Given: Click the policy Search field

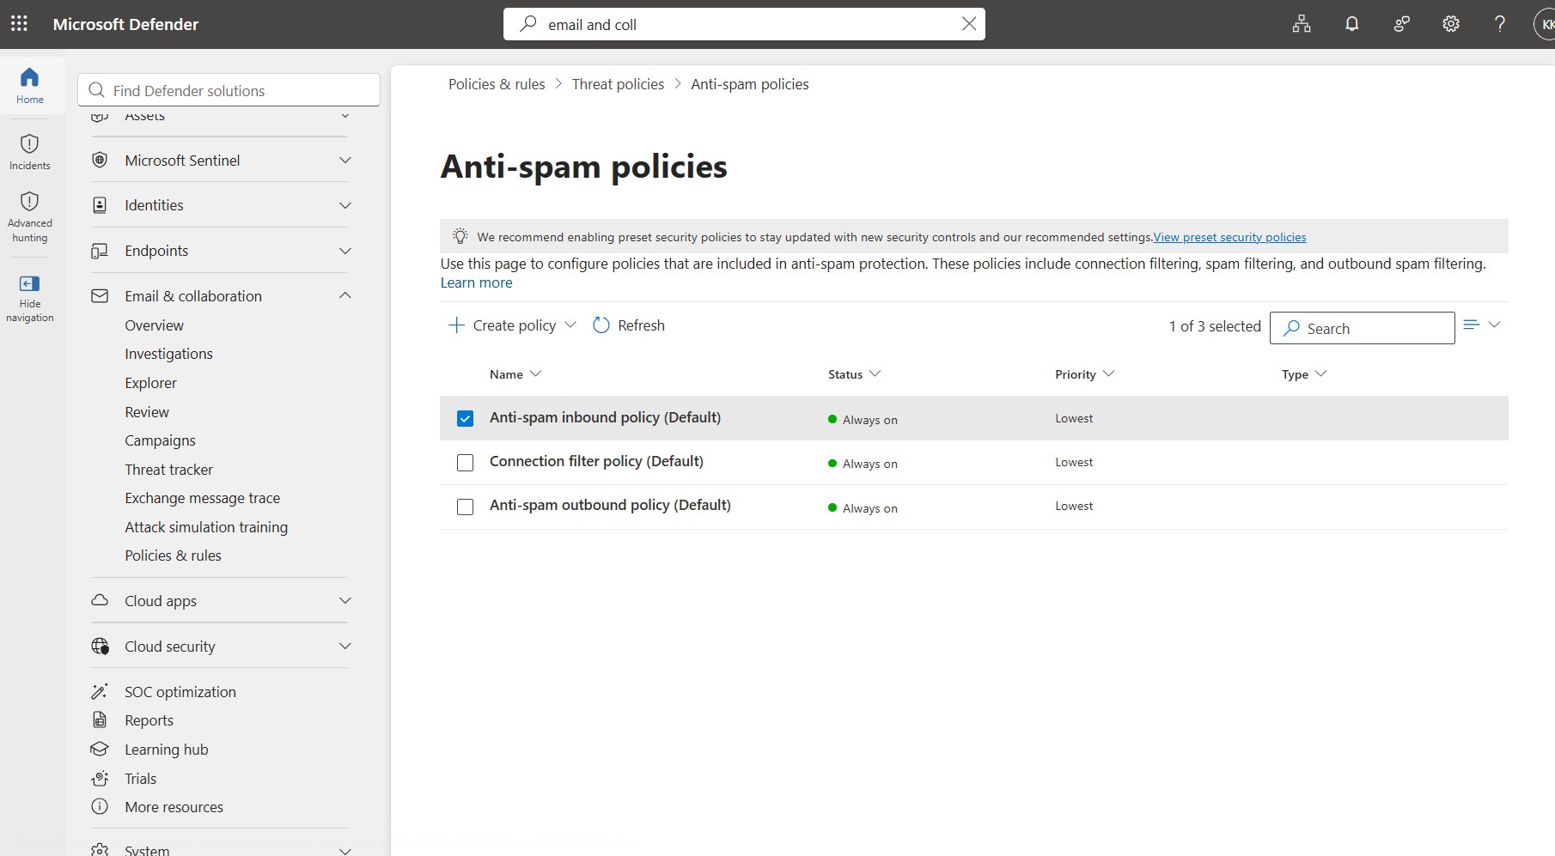Looking at the screenshot, I should [1362, 328].
